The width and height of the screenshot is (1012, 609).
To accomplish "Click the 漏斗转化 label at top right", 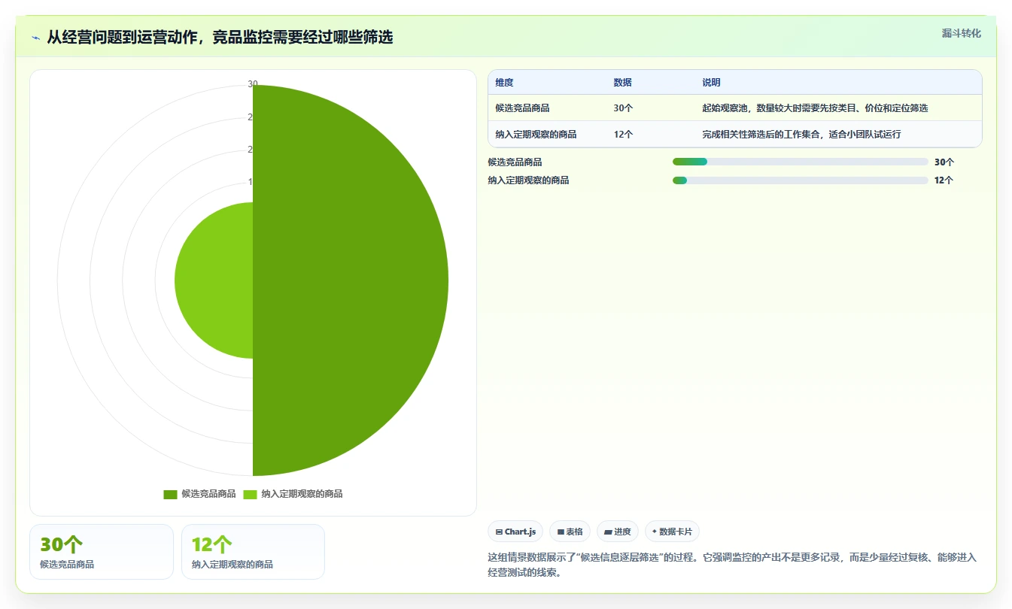I will click(961, 33).
